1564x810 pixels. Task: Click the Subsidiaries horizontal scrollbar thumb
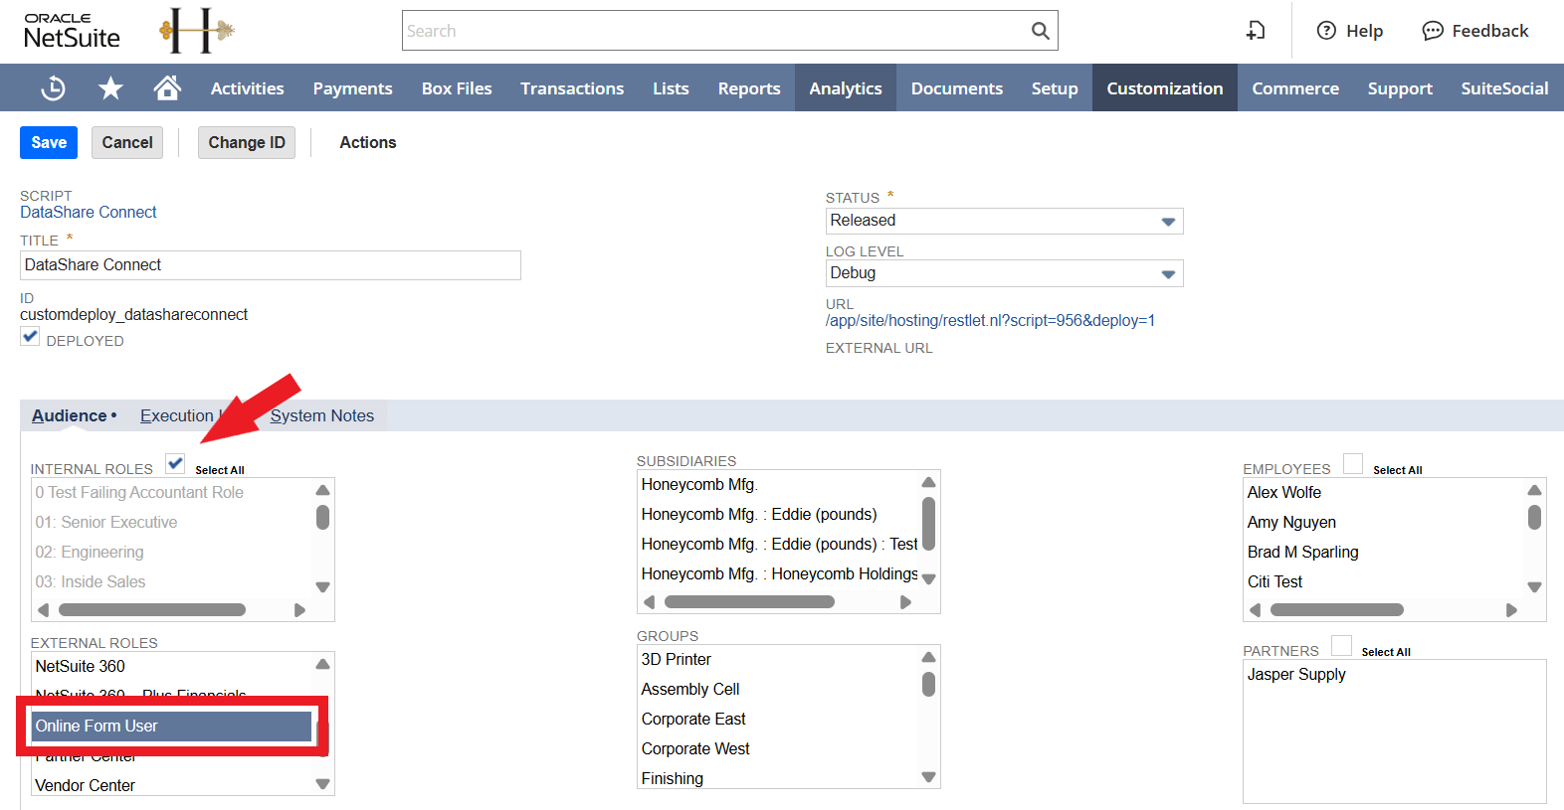coord(749,601)
